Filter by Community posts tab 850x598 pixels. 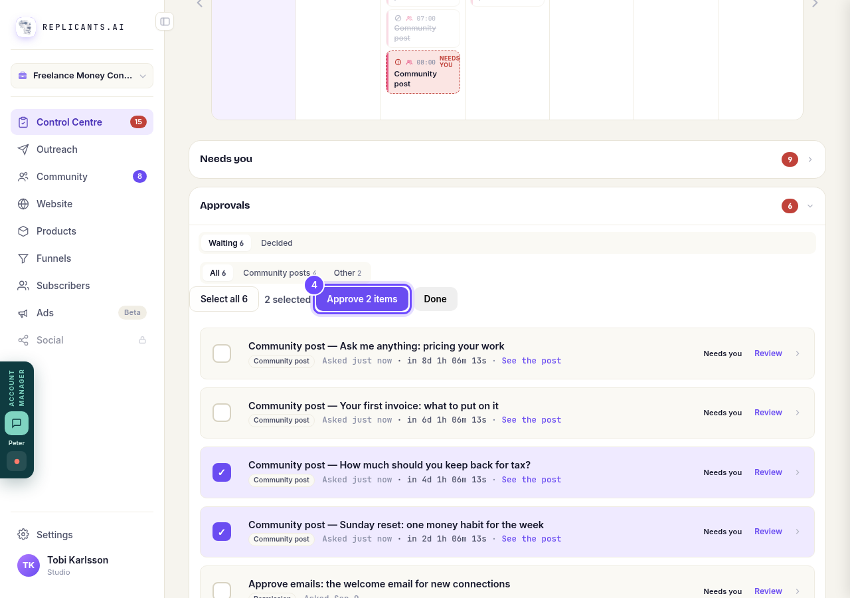point(280,273)
